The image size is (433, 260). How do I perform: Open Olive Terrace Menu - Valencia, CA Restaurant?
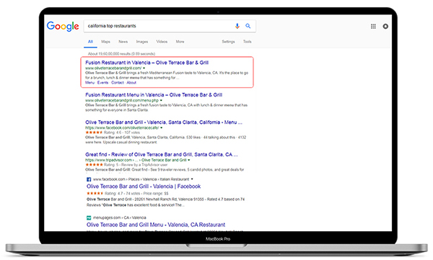coord(156,225)
